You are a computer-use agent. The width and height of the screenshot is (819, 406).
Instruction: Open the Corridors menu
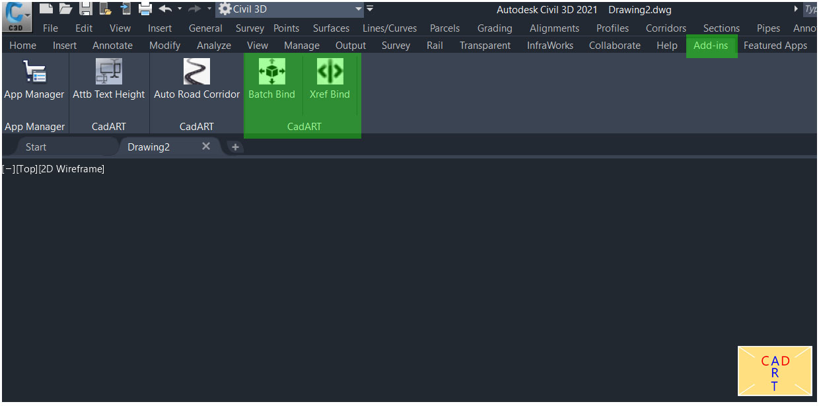[x=666, y=28]
